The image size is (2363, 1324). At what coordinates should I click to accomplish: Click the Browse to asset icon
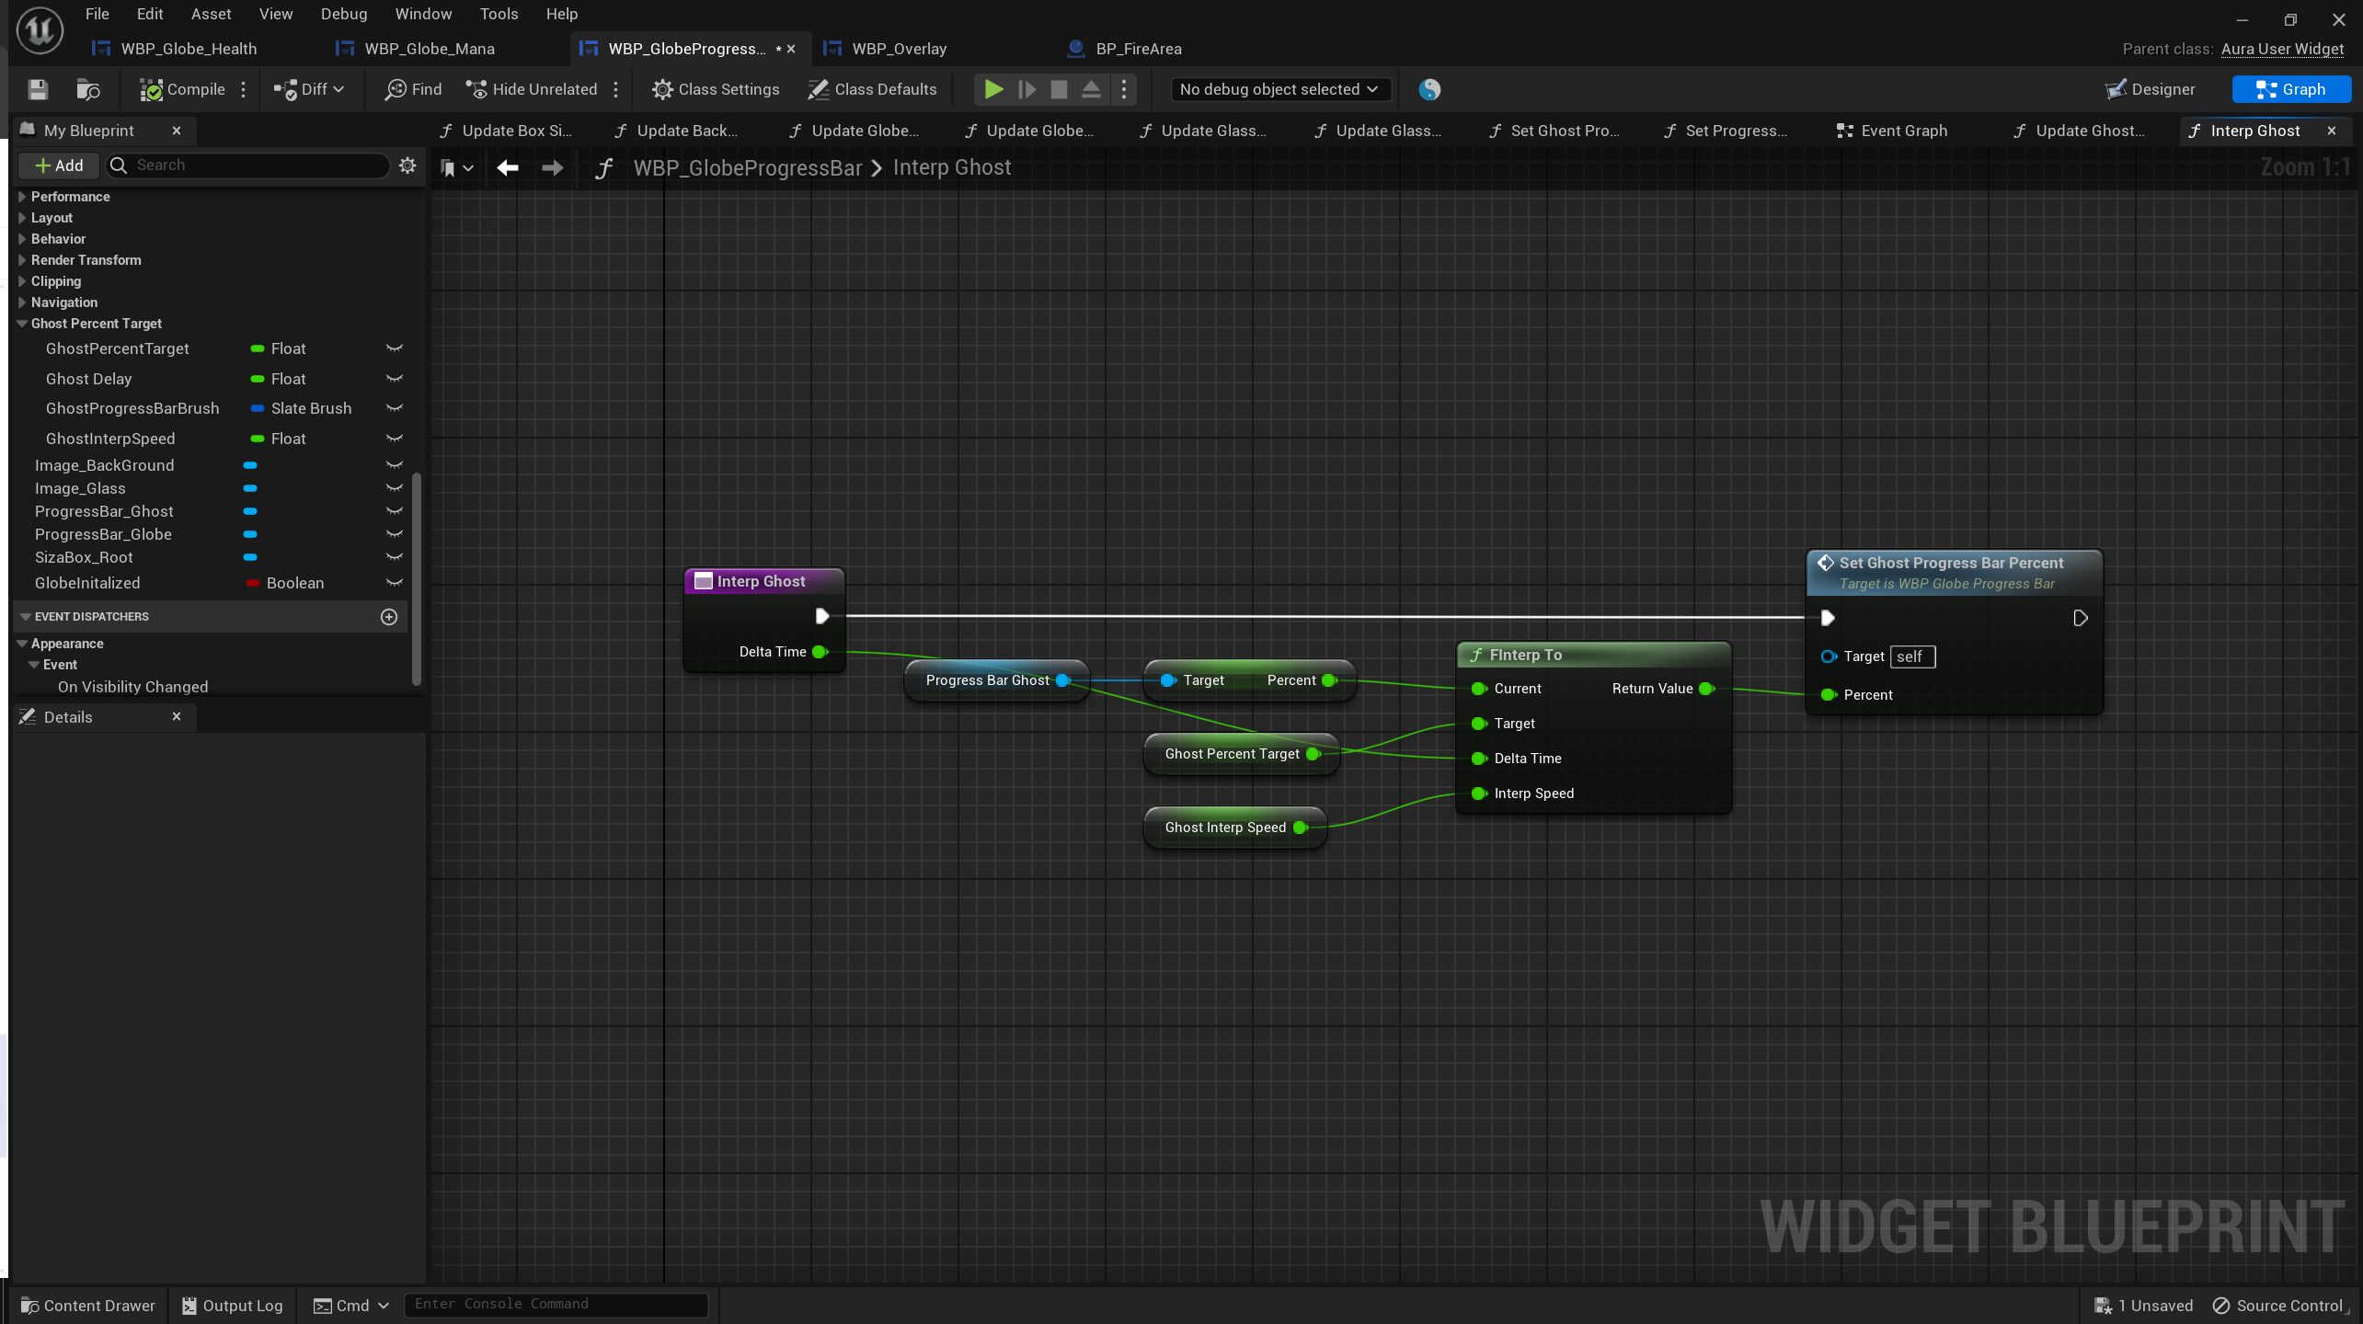[x=88, y=89]
